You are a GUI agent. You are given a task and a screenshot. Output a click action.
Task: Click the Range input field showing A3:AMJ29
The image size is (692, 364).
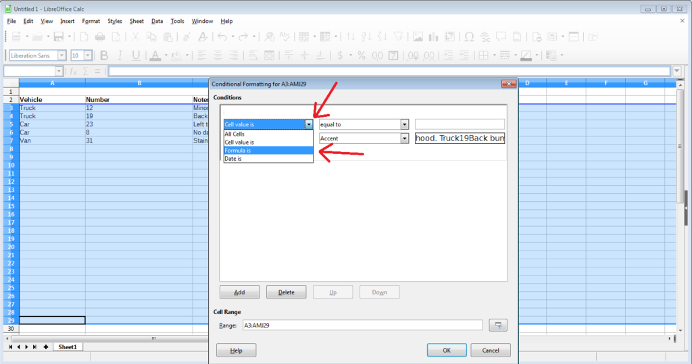[362, 326]
